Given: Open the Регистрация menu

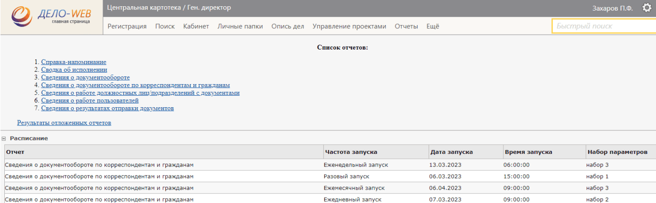Looking at the screenshot, I should point(127,26).
